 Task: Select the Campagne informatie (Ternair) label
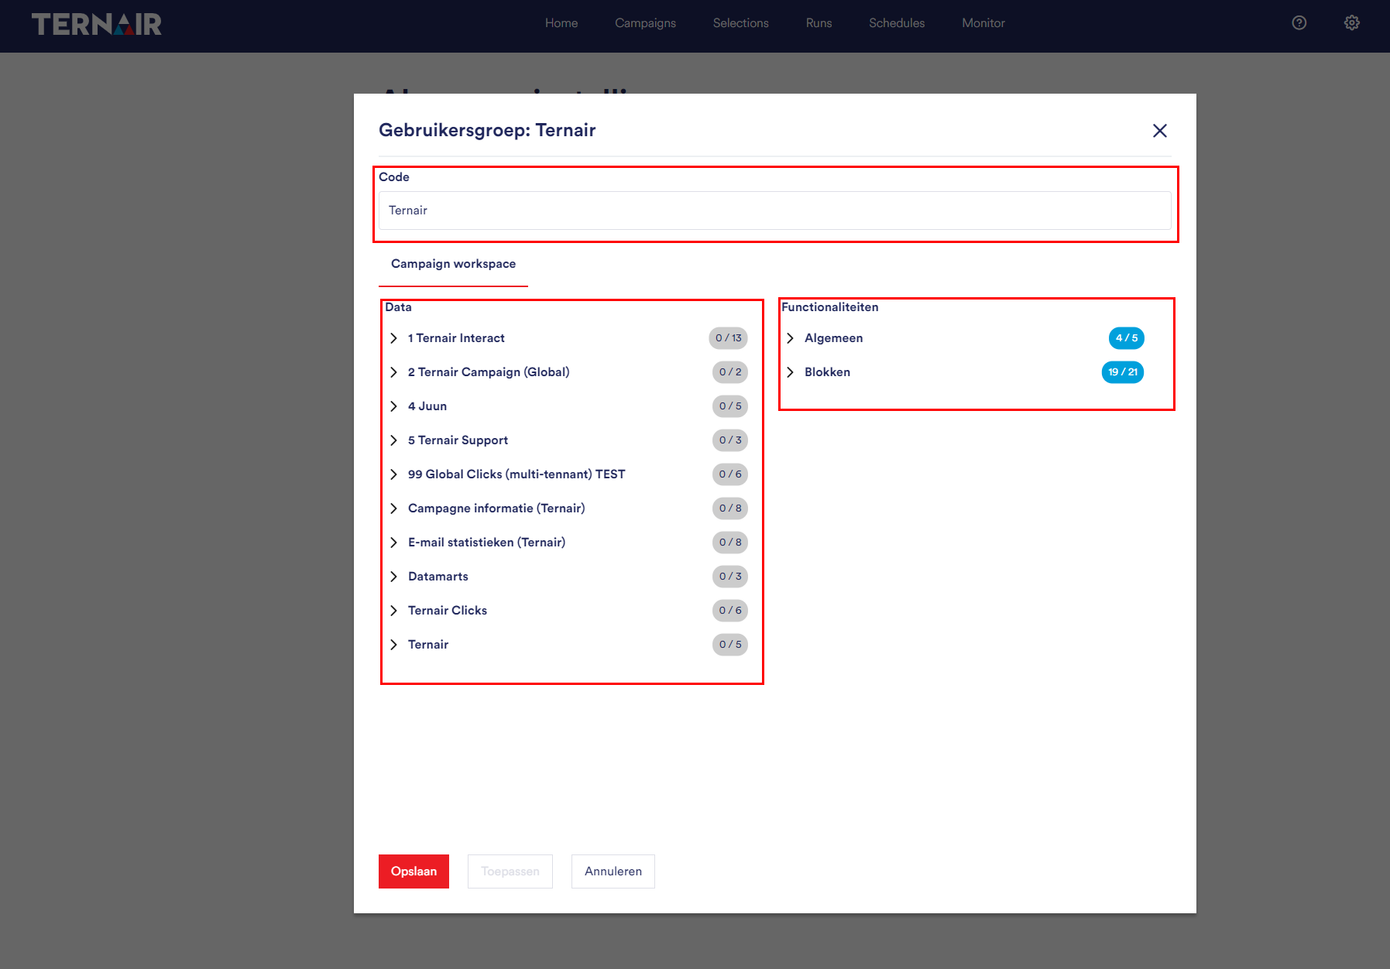coord(496,508)
